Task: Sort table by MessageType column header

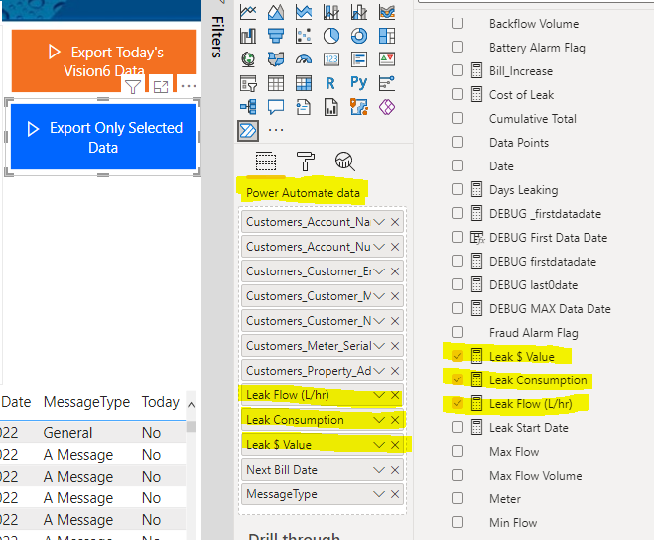Action: point(86,402)
